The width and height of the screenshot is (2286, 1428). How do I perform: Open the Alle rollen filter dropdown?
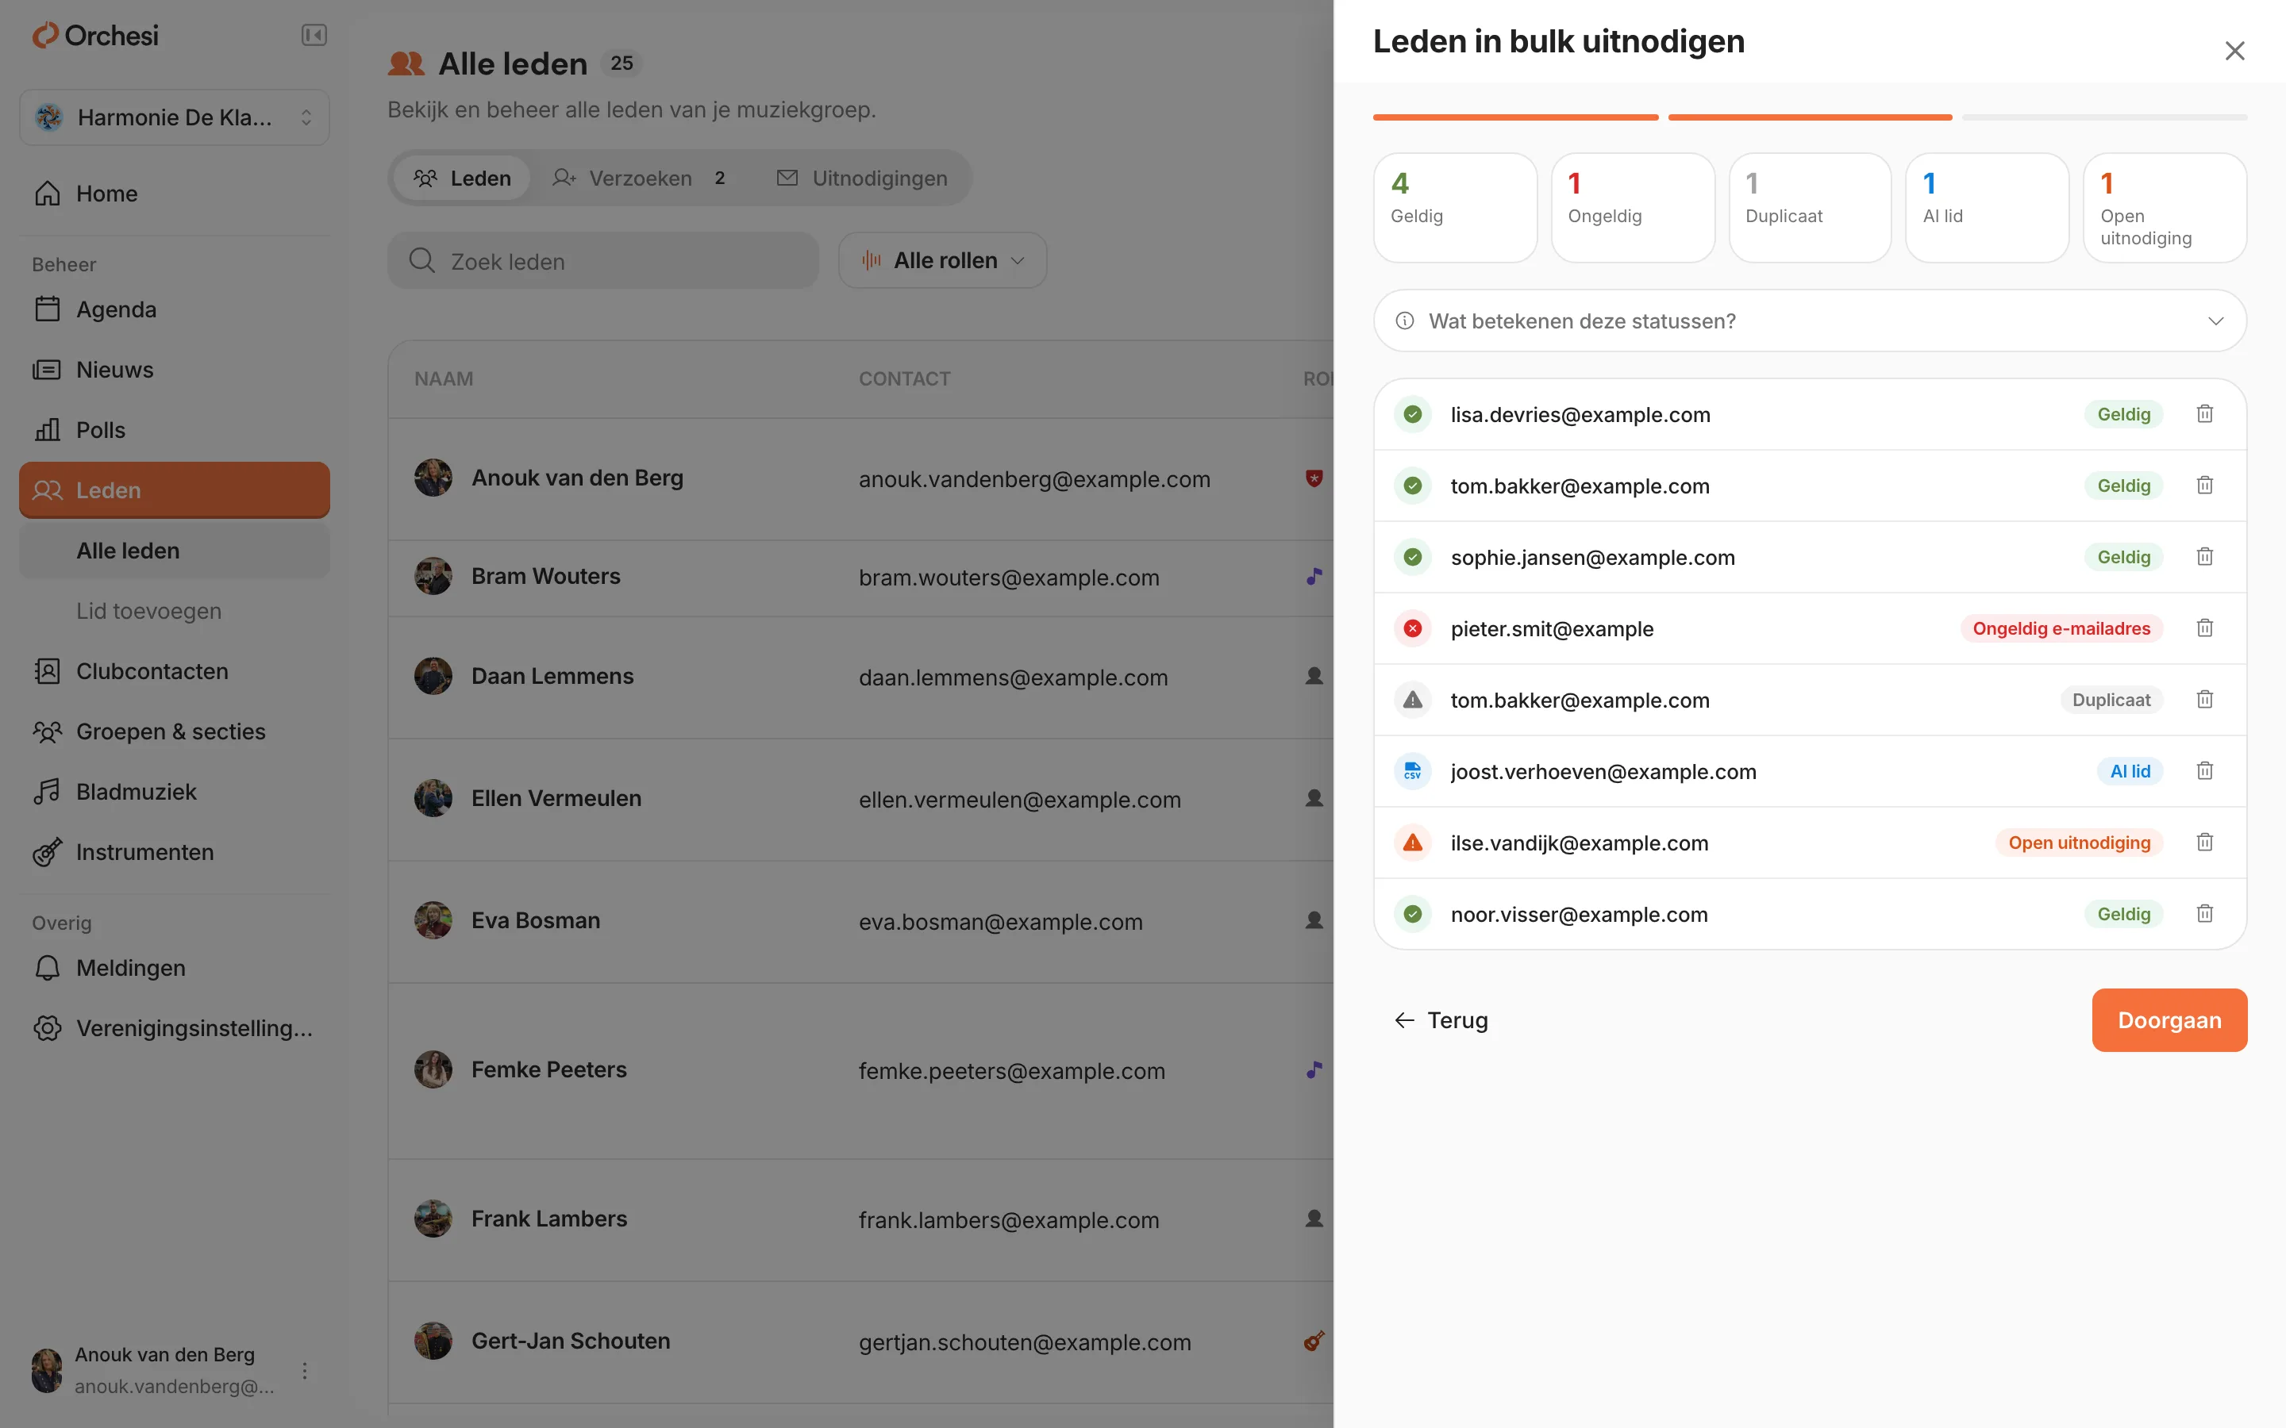pyautogui.click(x=942, y=261)
